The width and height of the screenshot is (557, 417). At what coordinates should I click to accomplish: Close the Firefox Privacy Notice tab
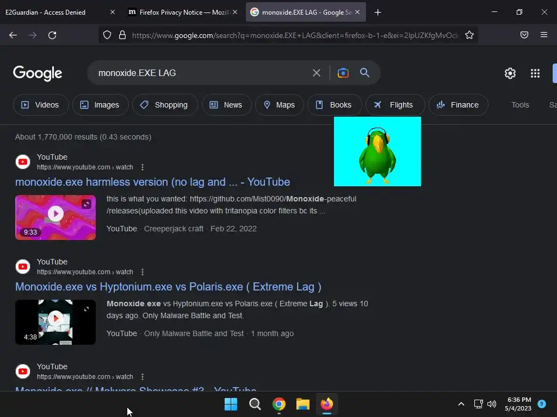coord(235,12)
